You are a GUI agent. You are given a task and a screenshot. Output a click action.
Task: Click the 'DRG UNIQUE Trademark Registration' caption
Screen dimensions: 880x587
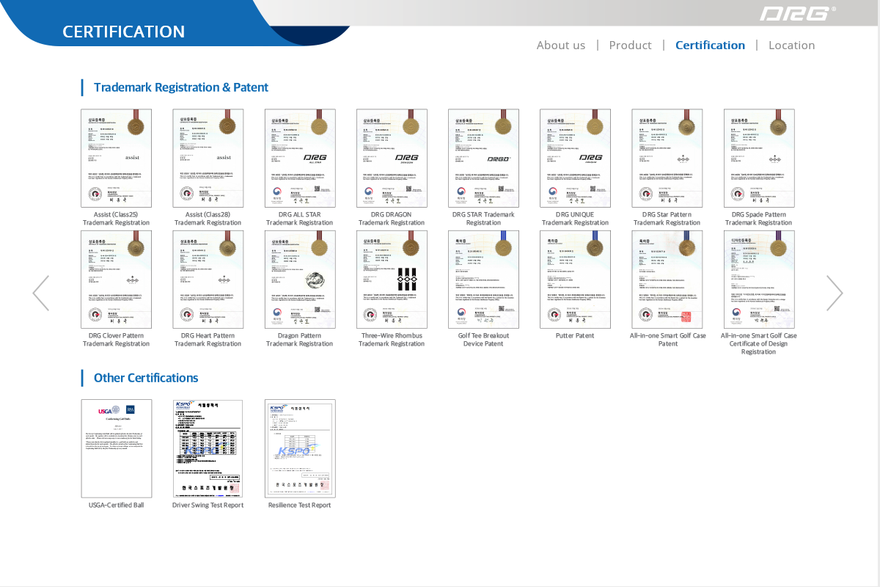(575, 219)
